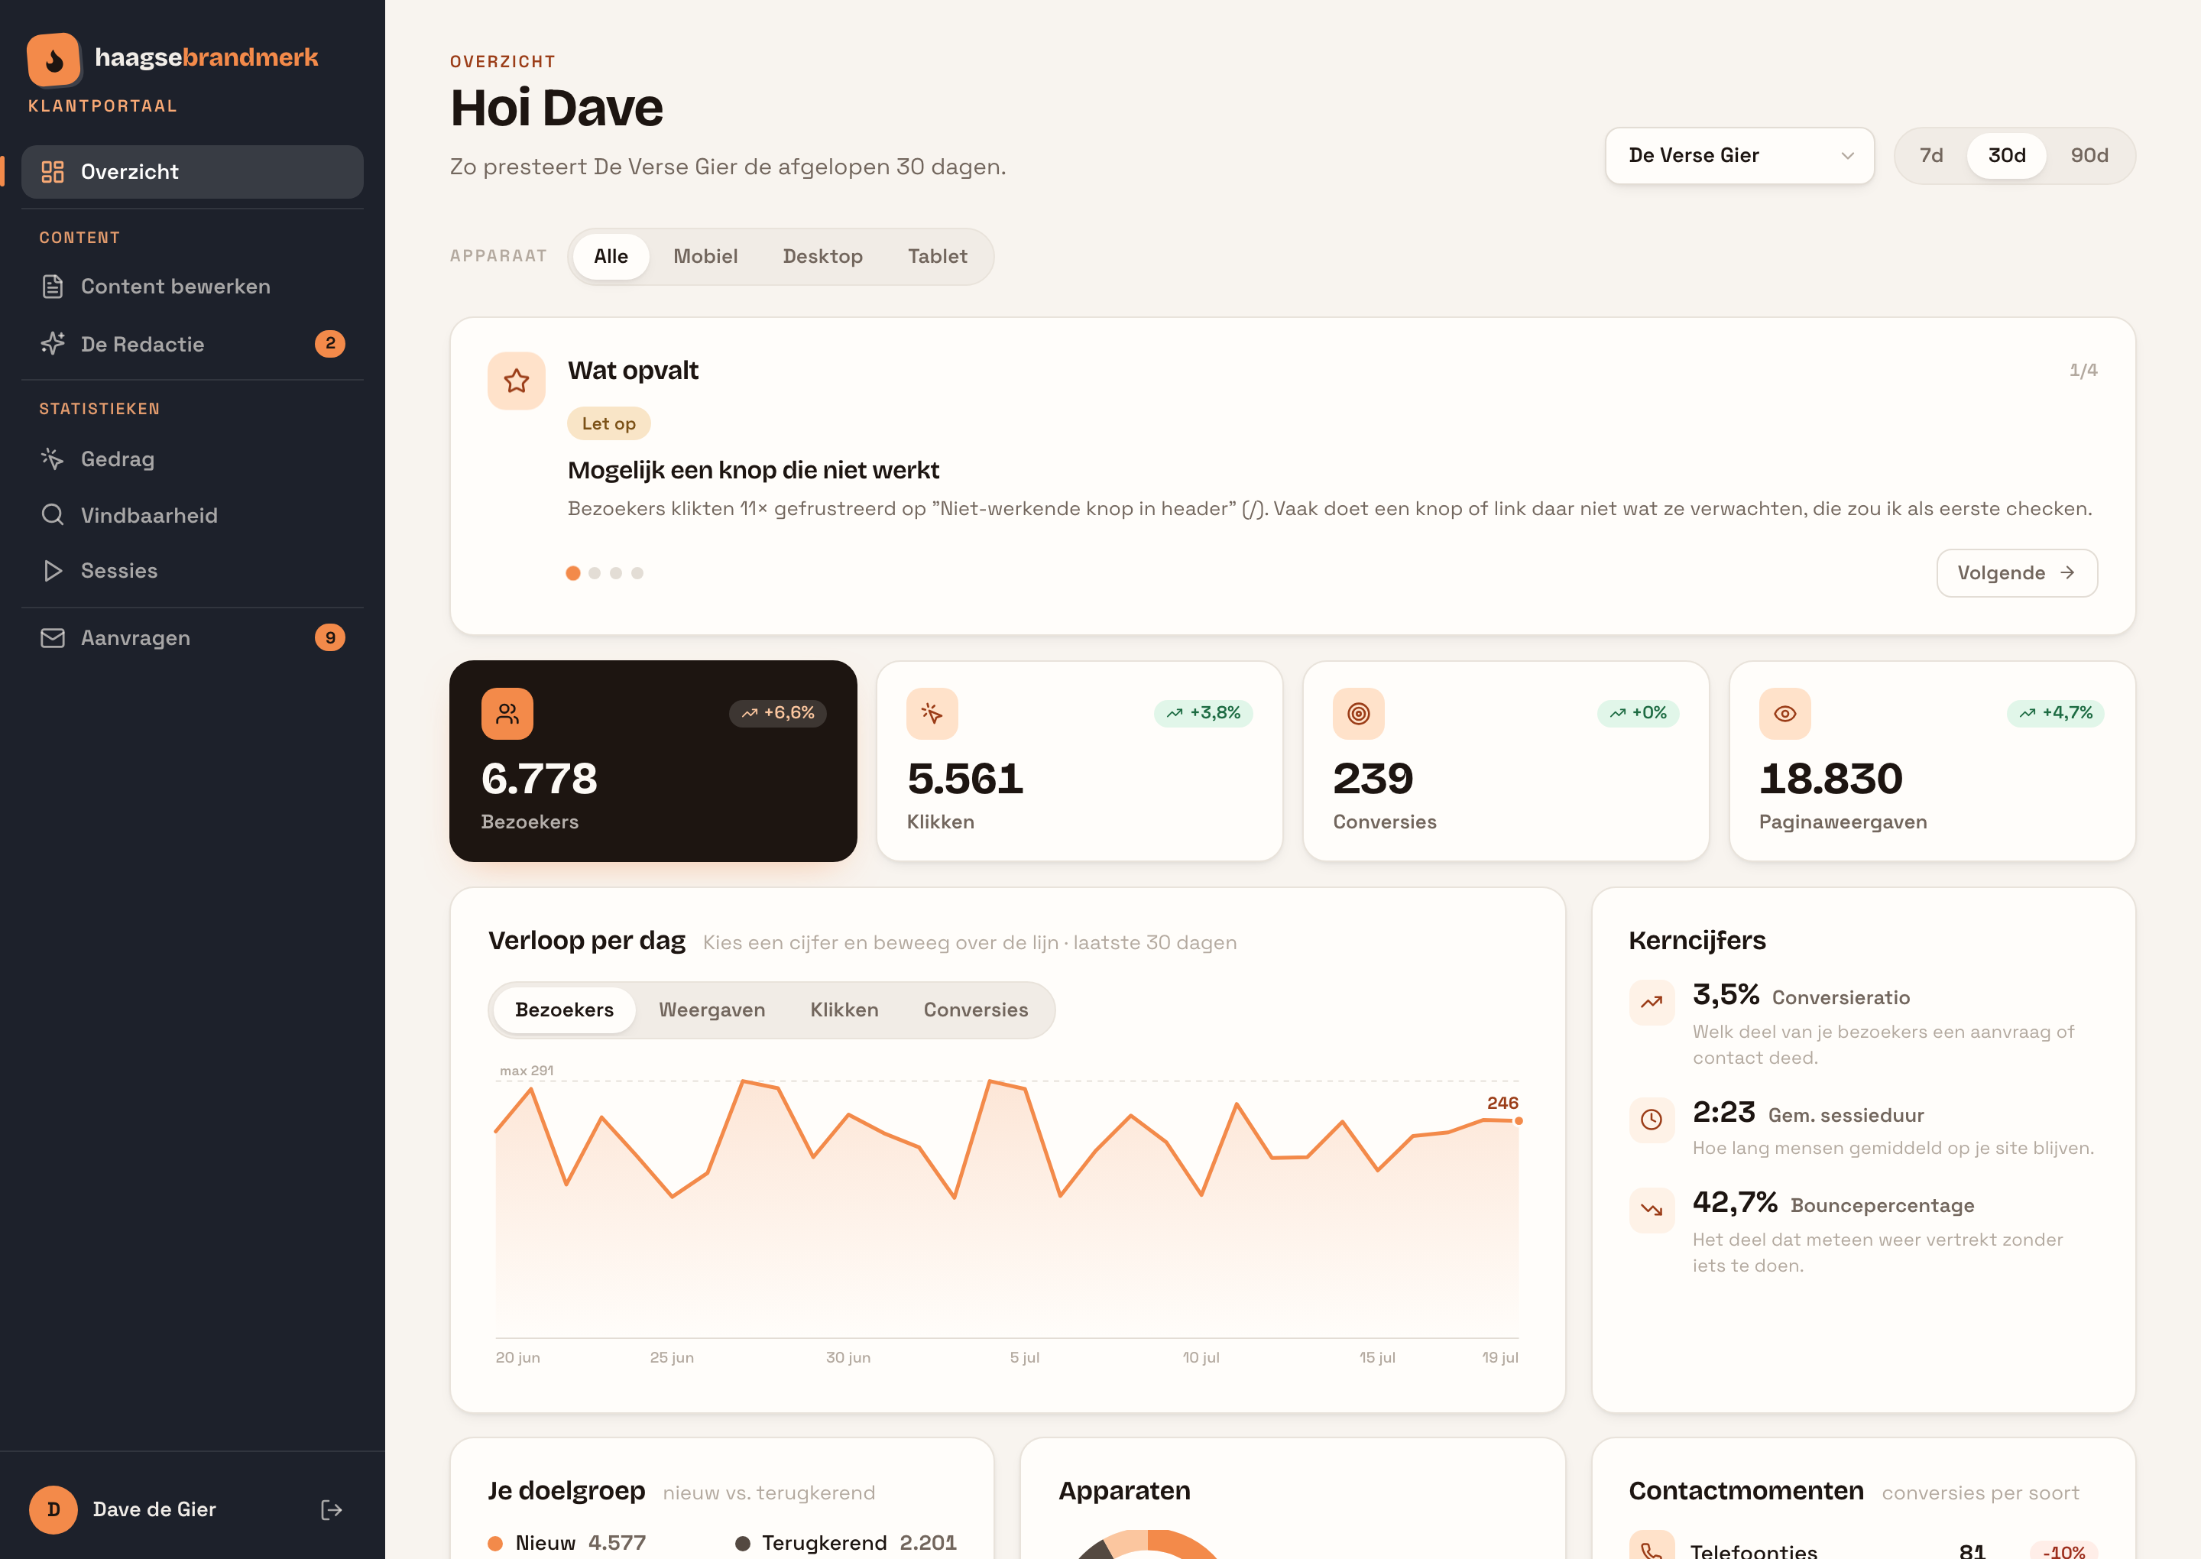
Task: Click the Volgende button
Action: pyautogui.click(x=2017, y=573)
